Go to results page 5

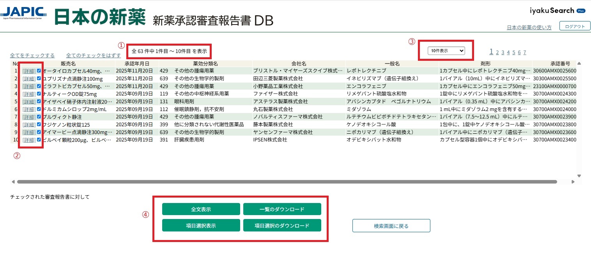(514, 52)
